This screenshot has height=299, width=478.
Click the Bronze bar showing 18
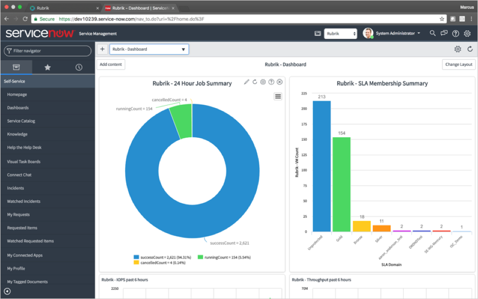(362, 226)
